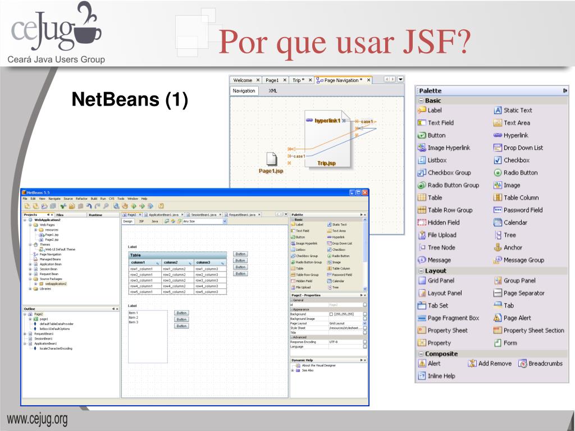Pick Hidden Field in the large Palette panel
Image resolution: width=575 pixels, height=431 pixels.
(x=439, y=222)
